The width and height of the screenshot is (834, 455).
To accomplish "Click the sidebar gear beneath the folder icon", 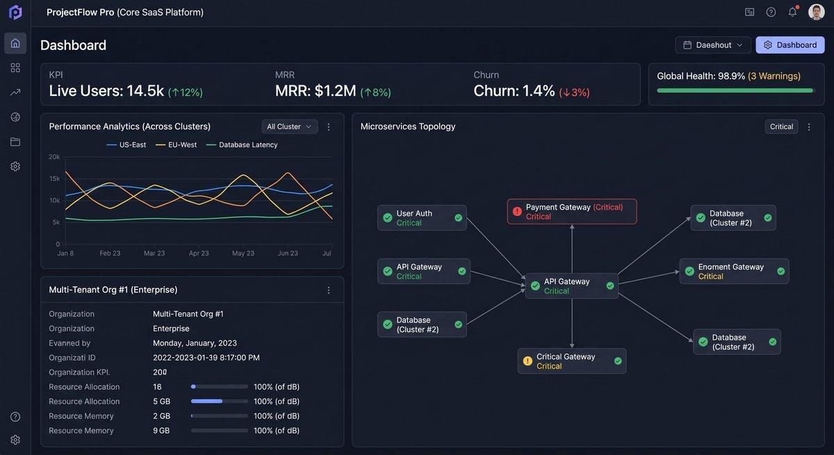I will coord(15,166).
